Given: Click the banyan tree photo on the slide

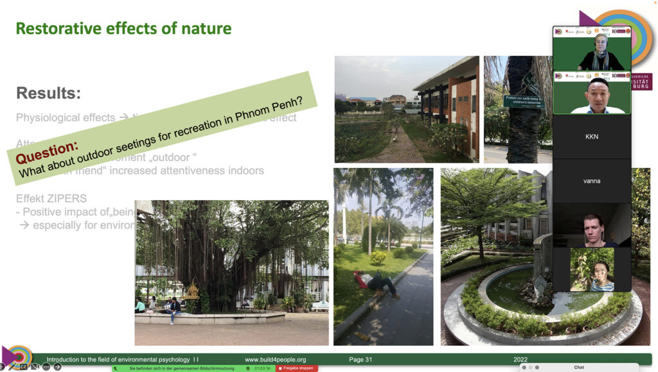Looking at the screenshot, I should coord(231,273).
